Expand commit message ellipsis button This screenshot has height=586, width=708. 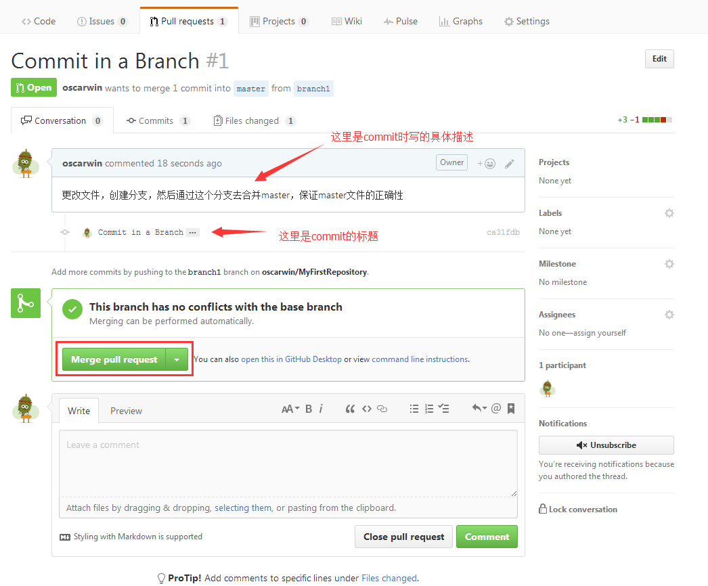[x=193, y=233]
